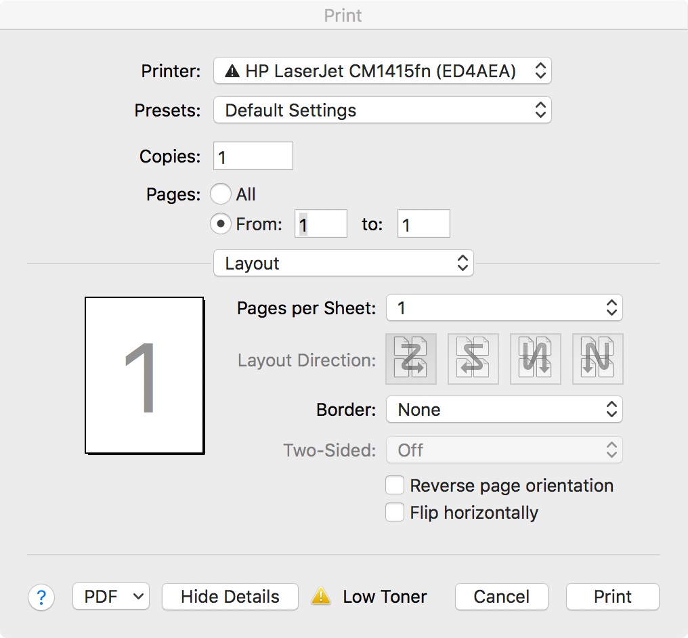The width and height of the screenshot is (688, 638).
Task: Expand the Presets dropdown
Action: point(383,110)
